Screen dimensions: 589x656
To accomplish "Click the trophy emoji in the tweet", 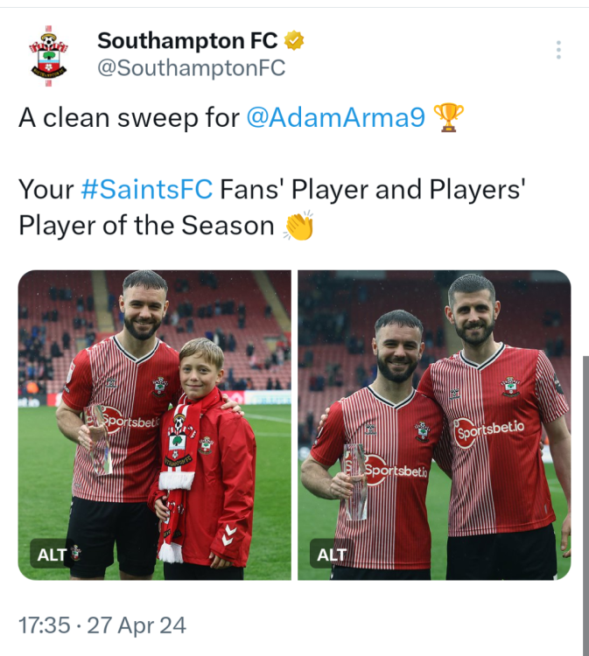I will point(450,117).
